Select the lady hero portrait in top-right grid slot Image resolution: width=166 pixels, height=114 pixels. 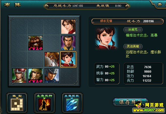[x=68, y=27]
